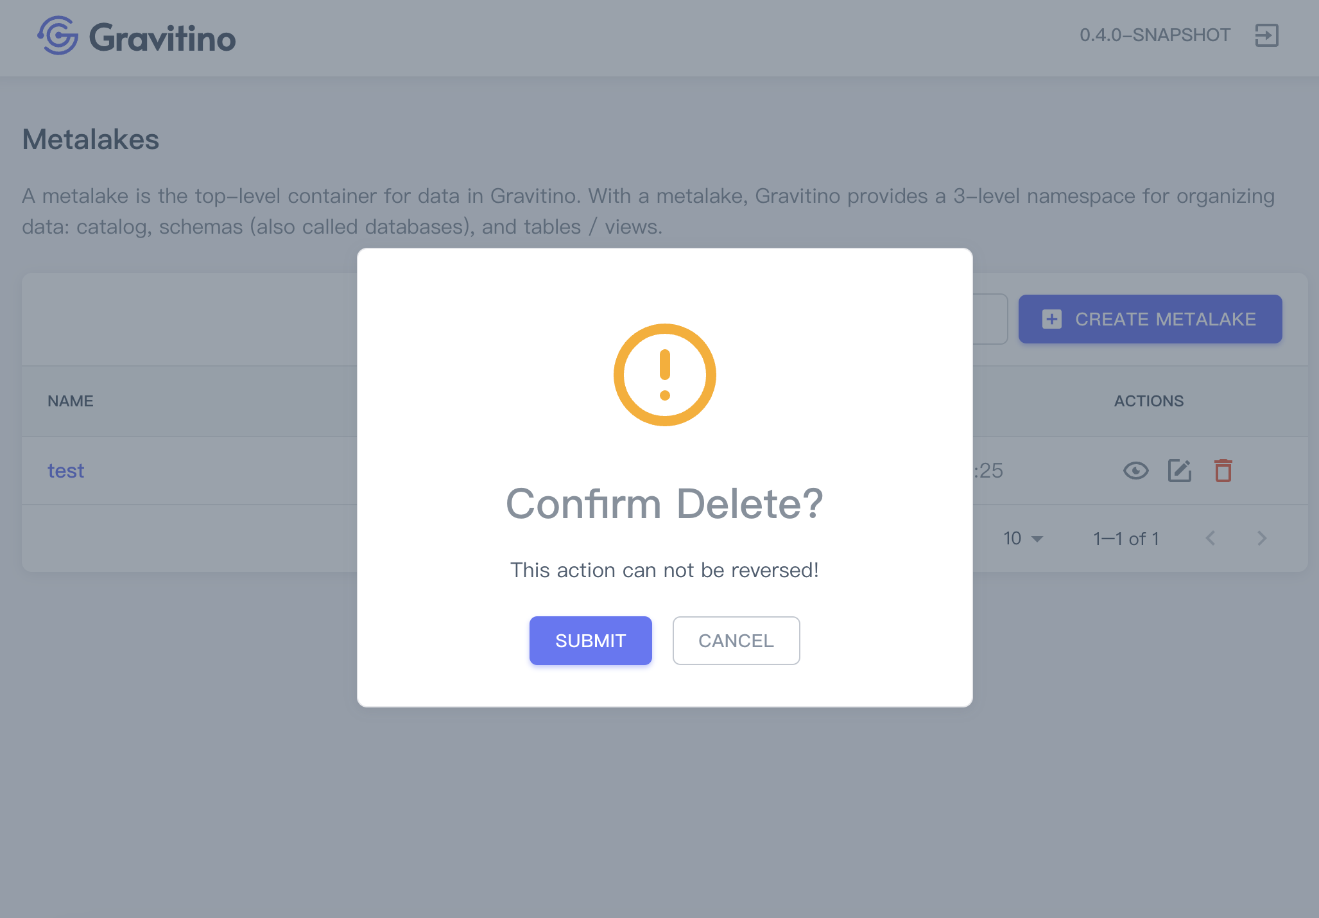The width and height of the screenshot is (1319, 918).
Task: Enable the view toggle for test row
Action: (1135, 471)
